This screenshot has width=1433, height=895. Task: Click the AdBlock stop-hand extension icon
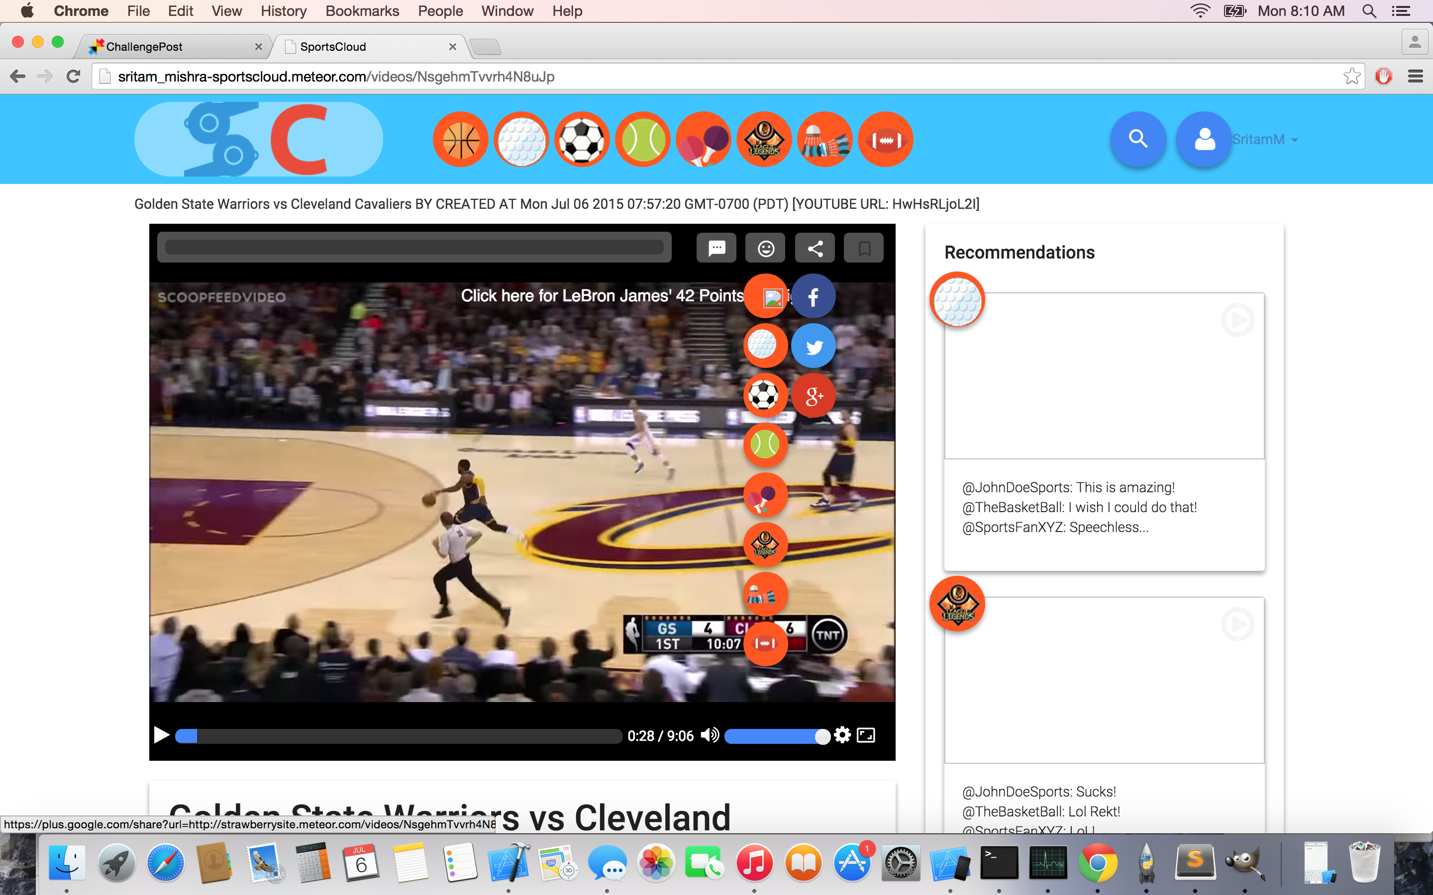1383,77
